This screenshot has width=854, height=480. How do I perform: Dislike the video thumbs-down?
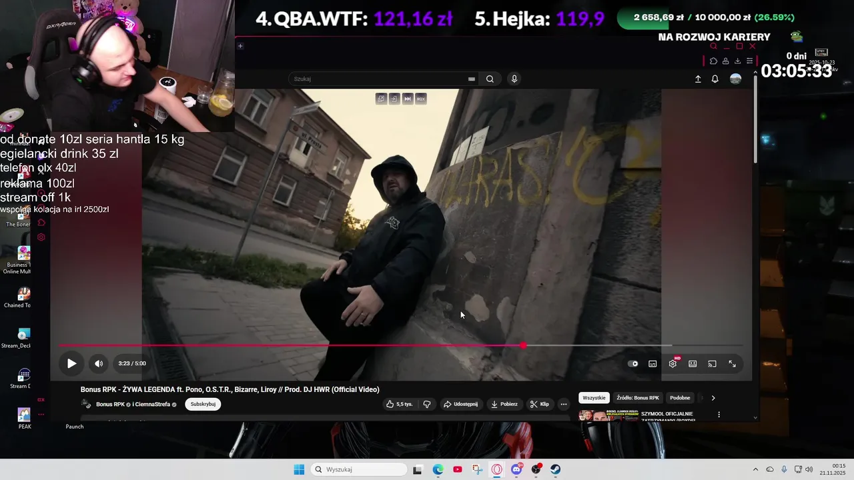[x=427, y=404]
